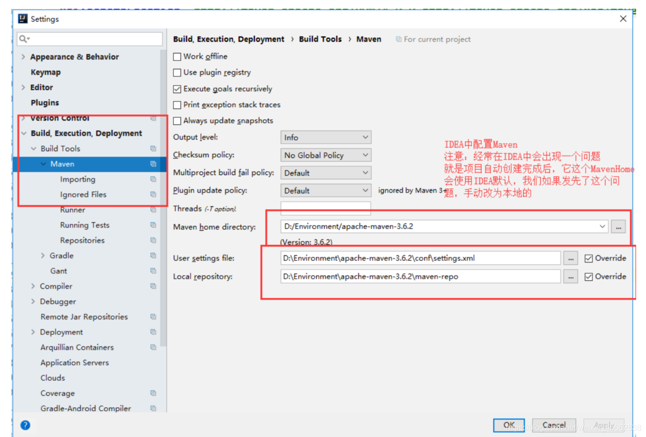Screen dimensions: 646x437
Task: Open the Plugin update policy dropdown
Action: pyautogui.click(x=325, y=190)
